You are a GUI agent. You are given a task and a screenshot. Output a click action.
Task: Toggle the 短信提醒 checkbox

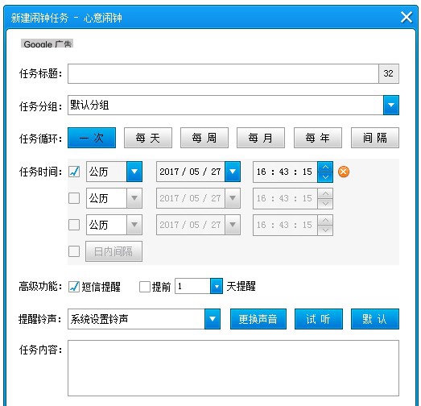pos(74,287)
